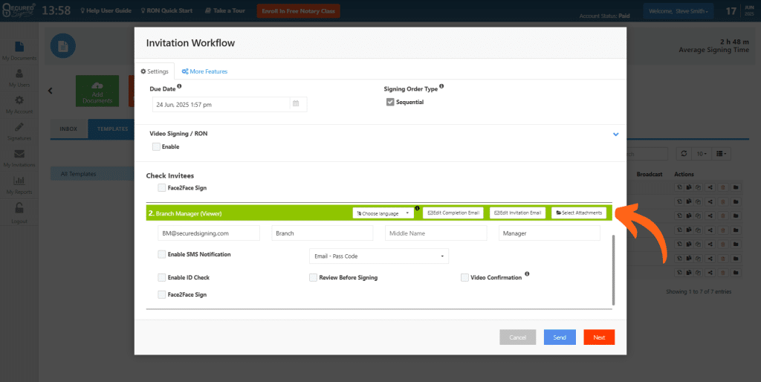Select the Settings tab
The image size is (761, 382).
coord(155,71)
